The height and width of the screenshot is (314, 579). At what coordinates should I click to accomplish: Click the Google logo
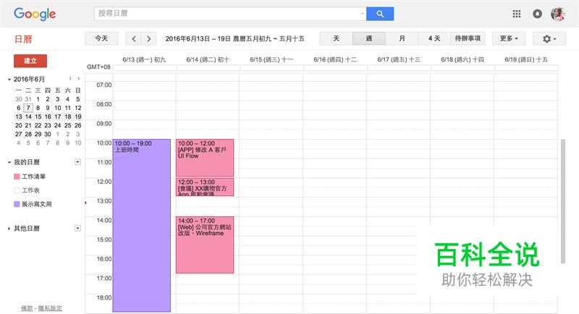(35, 14)
